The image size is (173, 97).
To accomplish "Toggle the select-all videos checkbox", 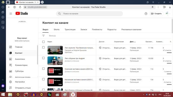I will click(44, 42).
